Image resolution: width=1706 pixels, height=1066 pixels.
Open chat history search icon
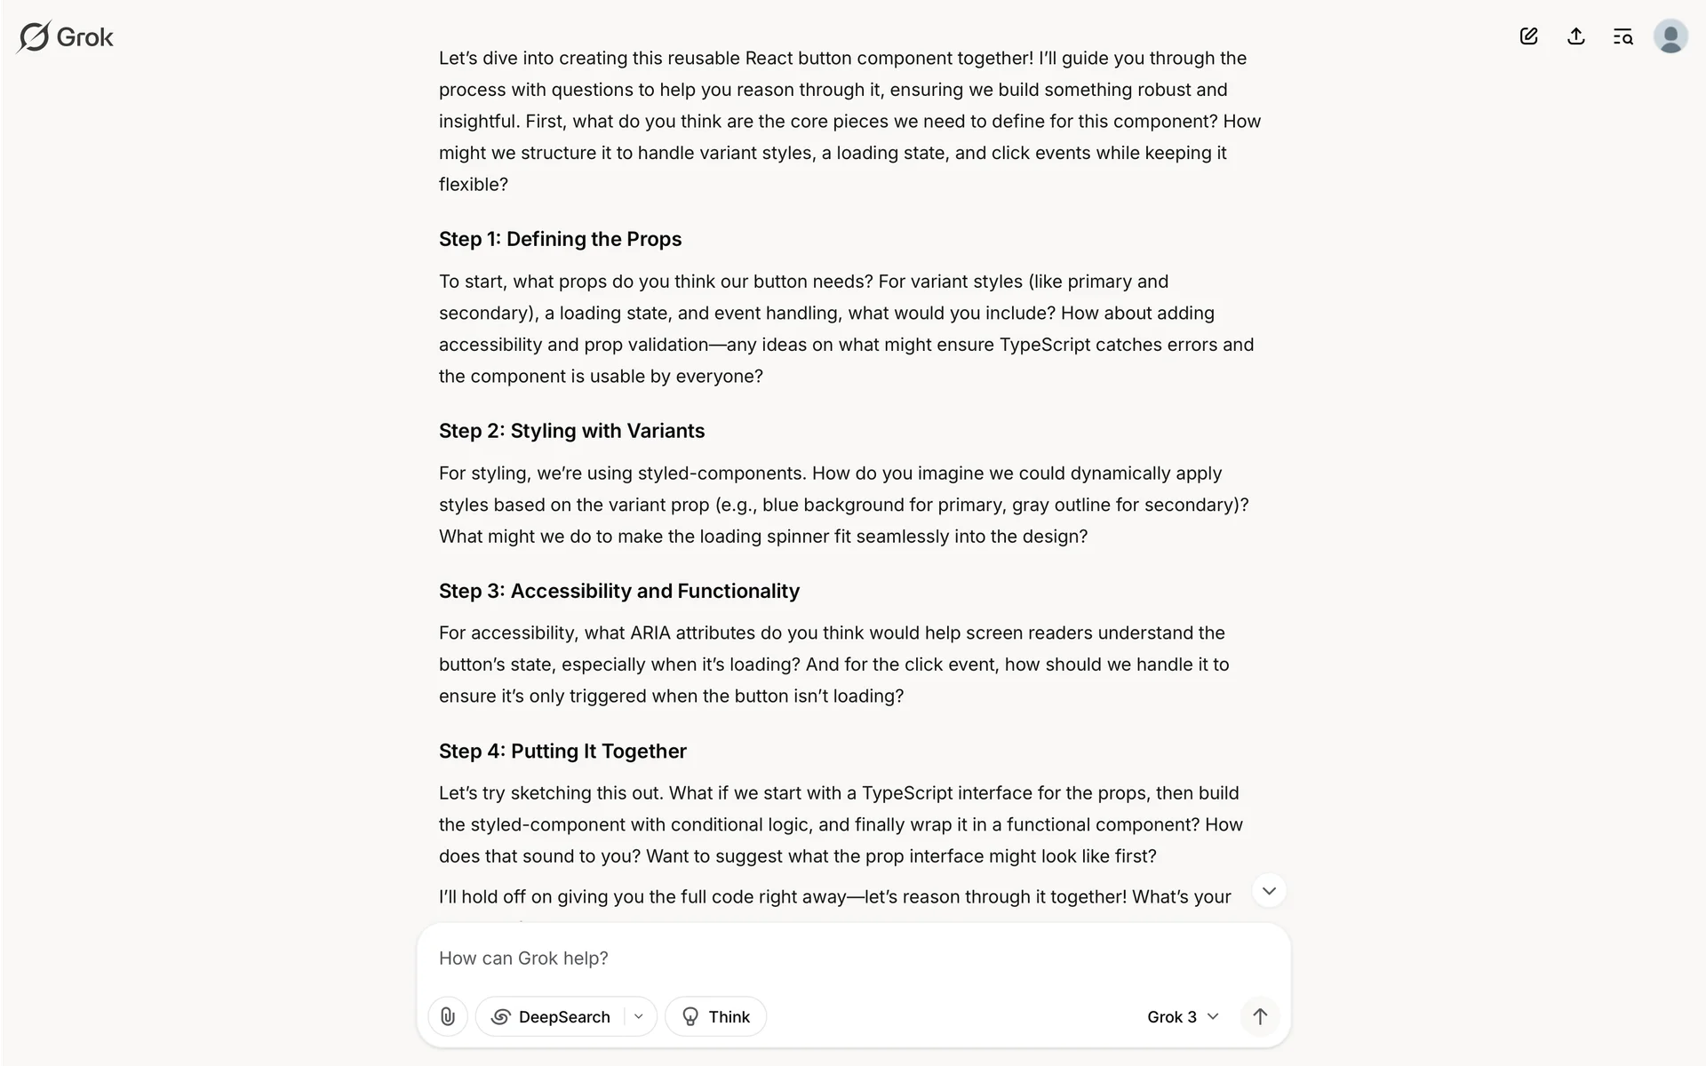tap(1622, 36)
